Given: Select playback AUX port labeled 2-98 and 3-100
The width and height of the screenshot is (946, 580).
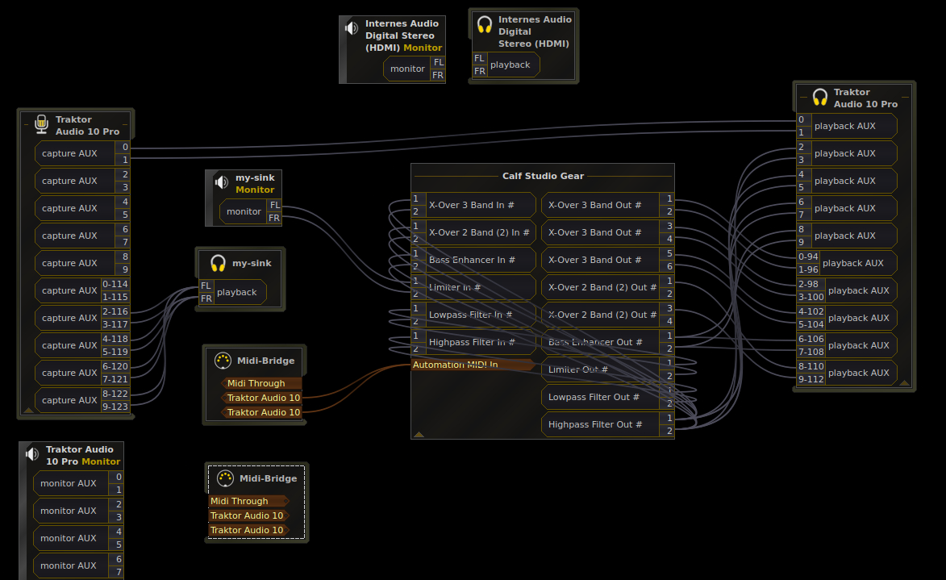Looking at the screenshot, I should coord(847,290).
